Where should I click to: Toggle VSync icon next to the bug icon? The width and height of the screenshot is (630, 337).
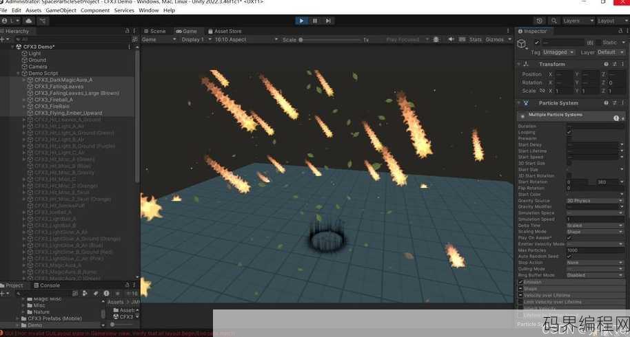click(x=463, y=39)
